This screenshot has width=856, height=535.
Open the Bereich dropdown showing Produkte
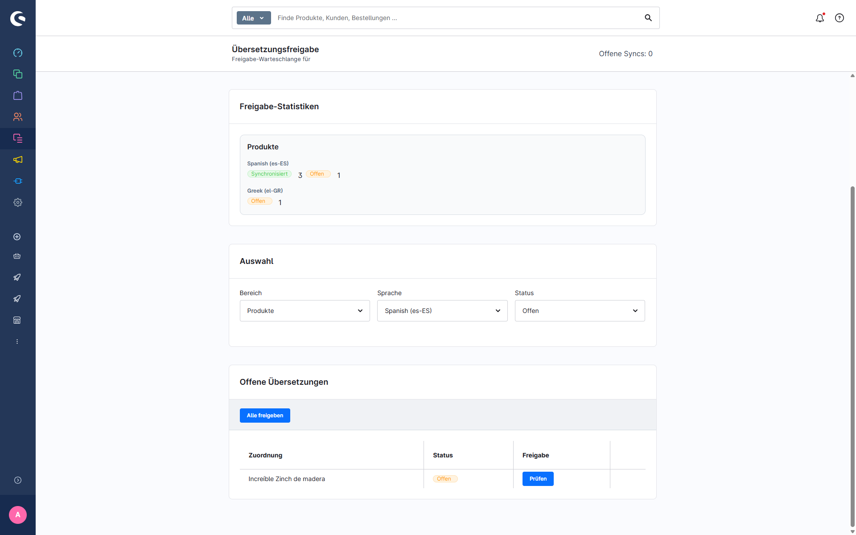305,311
